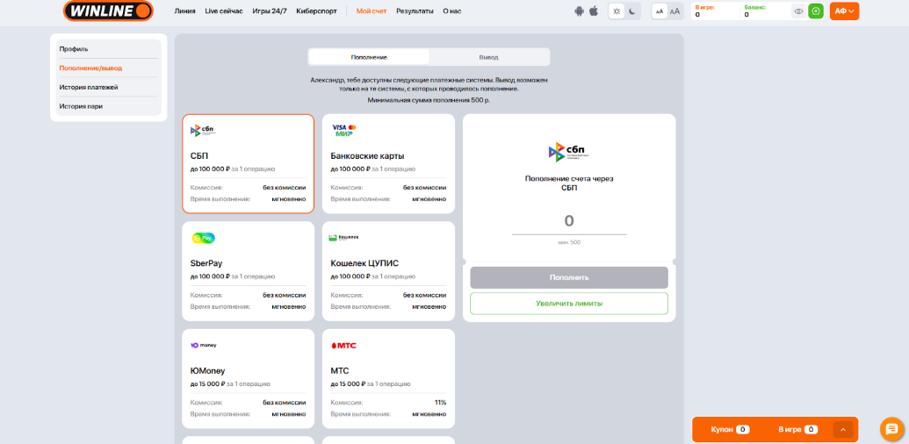Open Киберспорт in the top menu
909x444 pixels.
[x=316, y=11]
